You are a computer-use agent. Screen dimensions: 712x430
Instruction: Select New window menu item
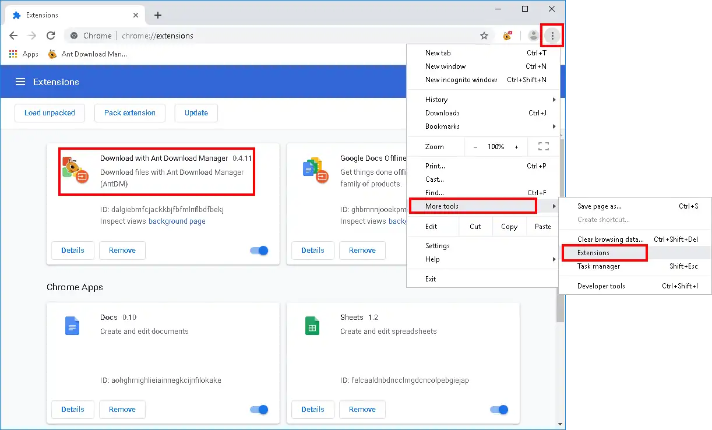(483, 66)
